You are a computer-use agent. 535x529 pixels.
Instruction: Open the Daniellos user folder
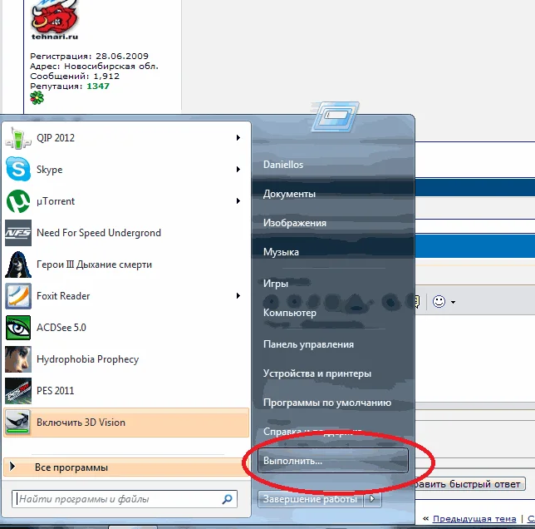point(283,165)
